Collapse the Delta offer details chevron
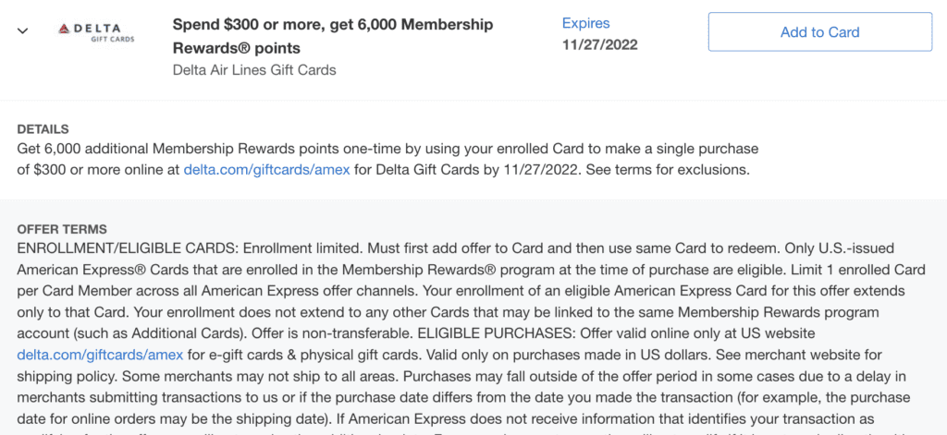 (x=22, y=31)
